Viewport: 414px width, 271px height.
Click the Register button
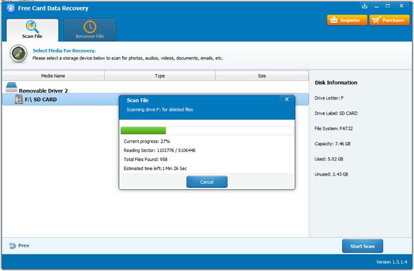(347, 20)
